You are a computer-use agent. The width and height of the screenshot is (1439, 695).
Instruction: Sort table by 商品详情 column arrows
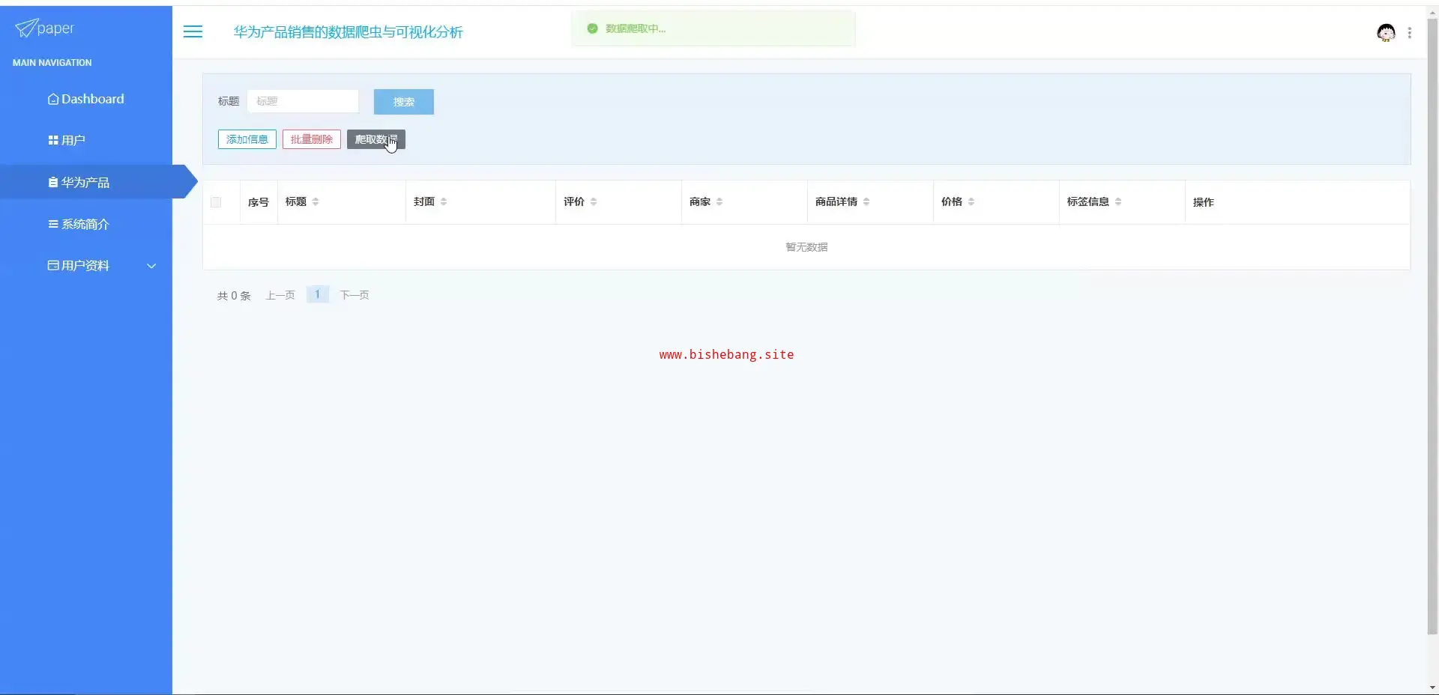[866, 201]
